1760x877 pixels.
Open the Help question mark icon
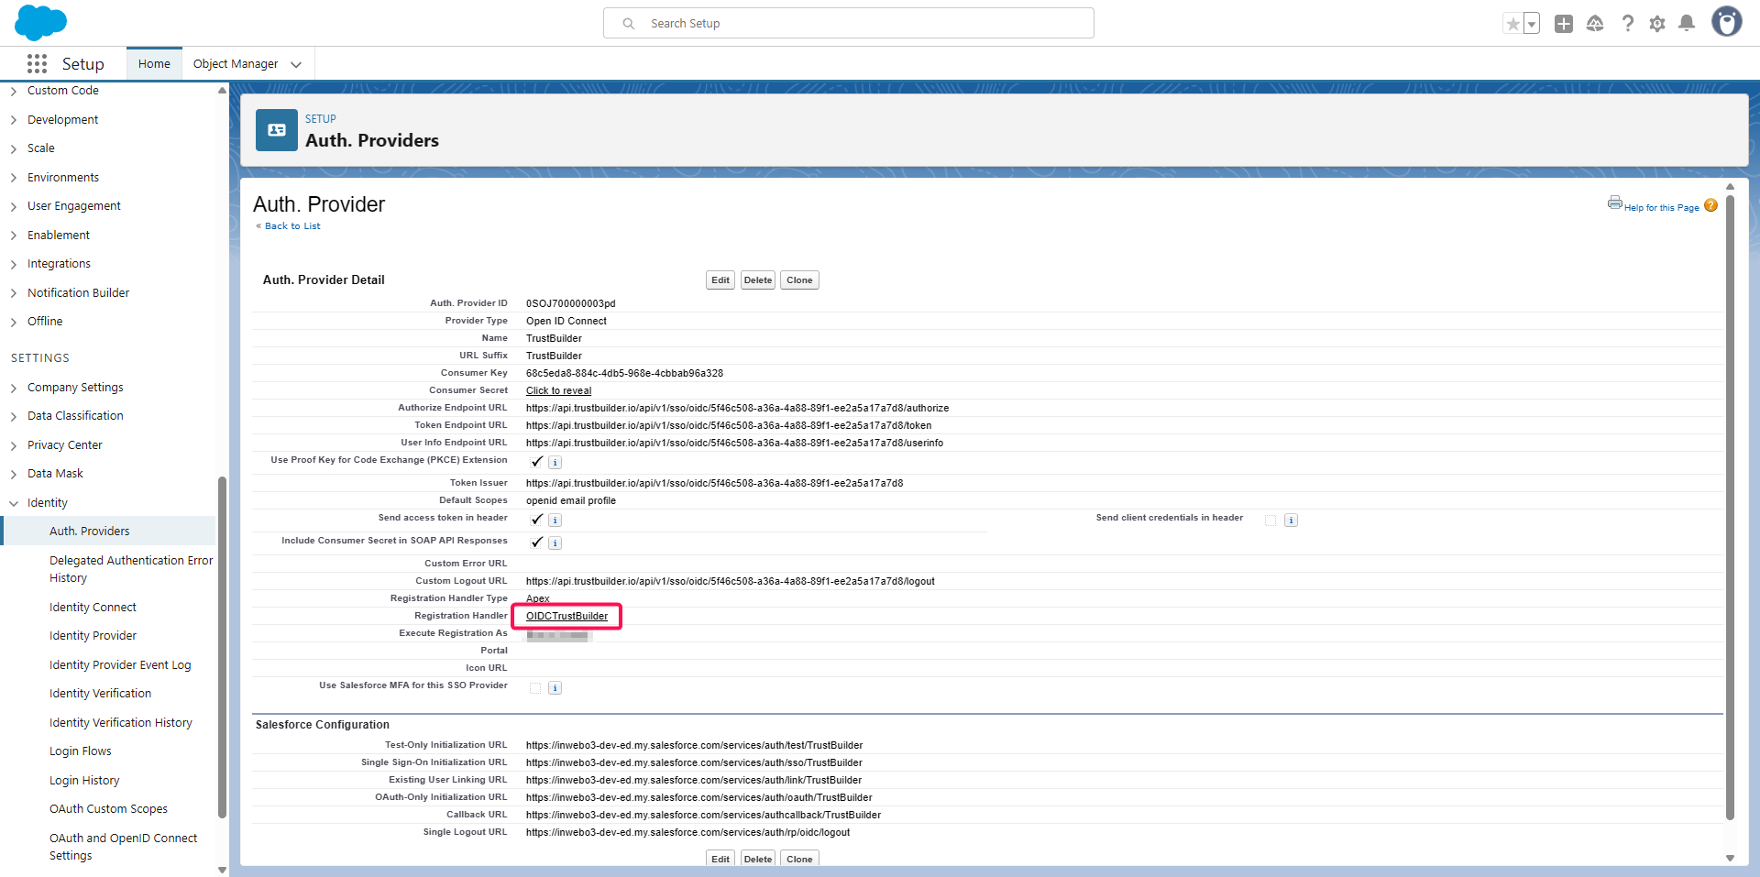point(1627,24)
